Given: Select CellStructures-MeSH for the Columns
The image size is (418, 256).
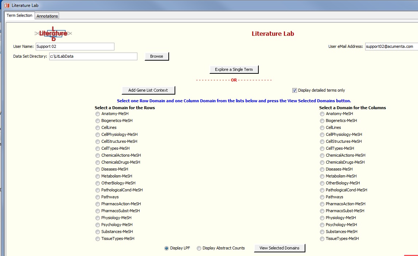Looking at the screenshot, I should tap(322, 142).
